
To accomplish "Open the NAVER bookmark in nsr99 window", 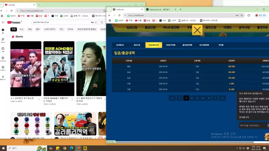I will pos(119,20).
